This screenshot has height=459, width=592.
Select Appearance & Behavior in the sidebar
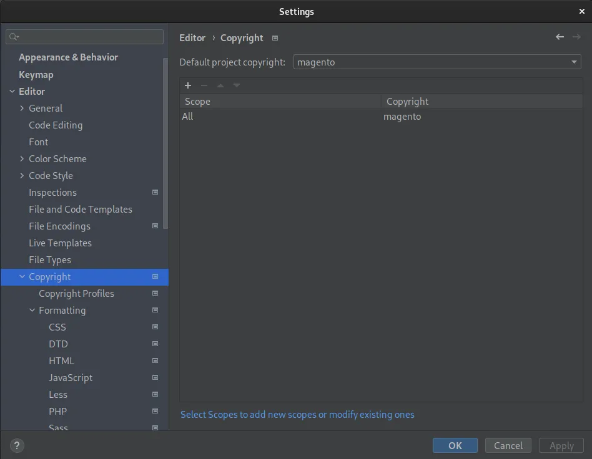[68, 57]
